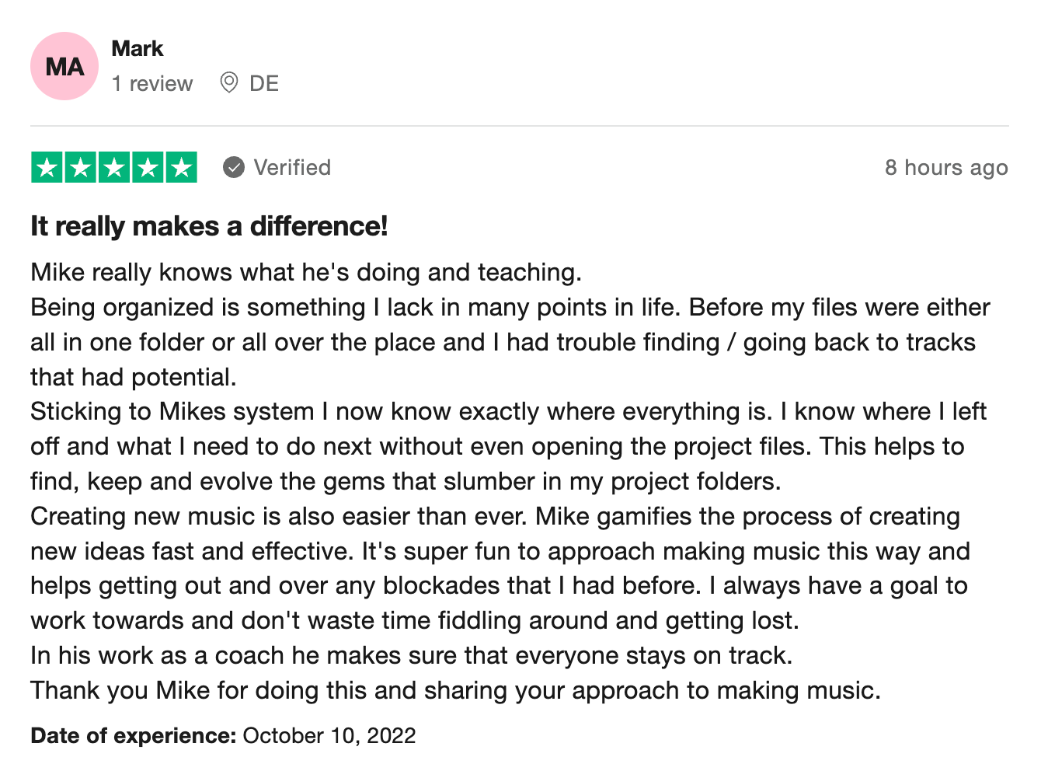The height and width of the screenshot is (771, 1041).
Task: Click the "1 review" count text
Action: coord(152,84)
